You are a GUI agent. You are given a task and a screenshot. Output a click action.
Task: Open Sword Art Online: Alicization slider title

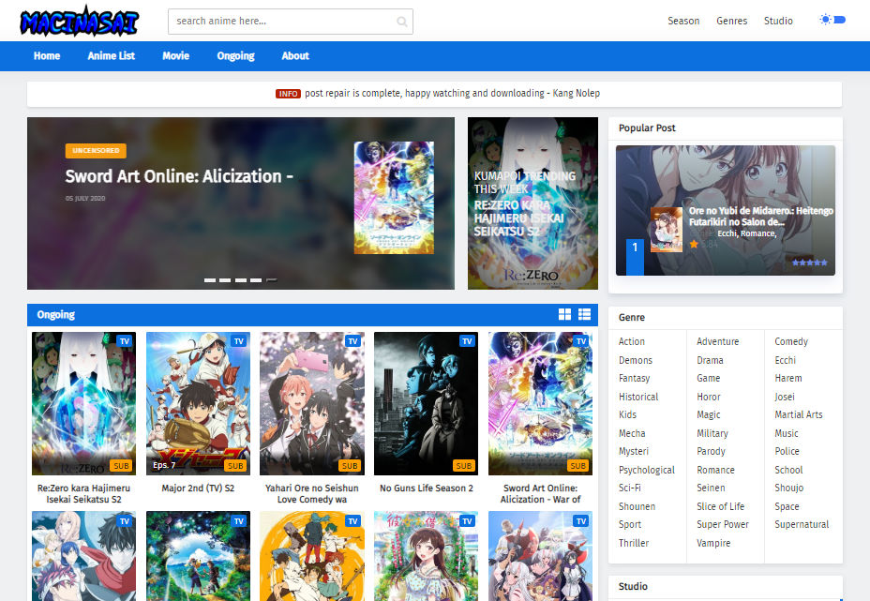pyautogui.click(x=179, y=176)
